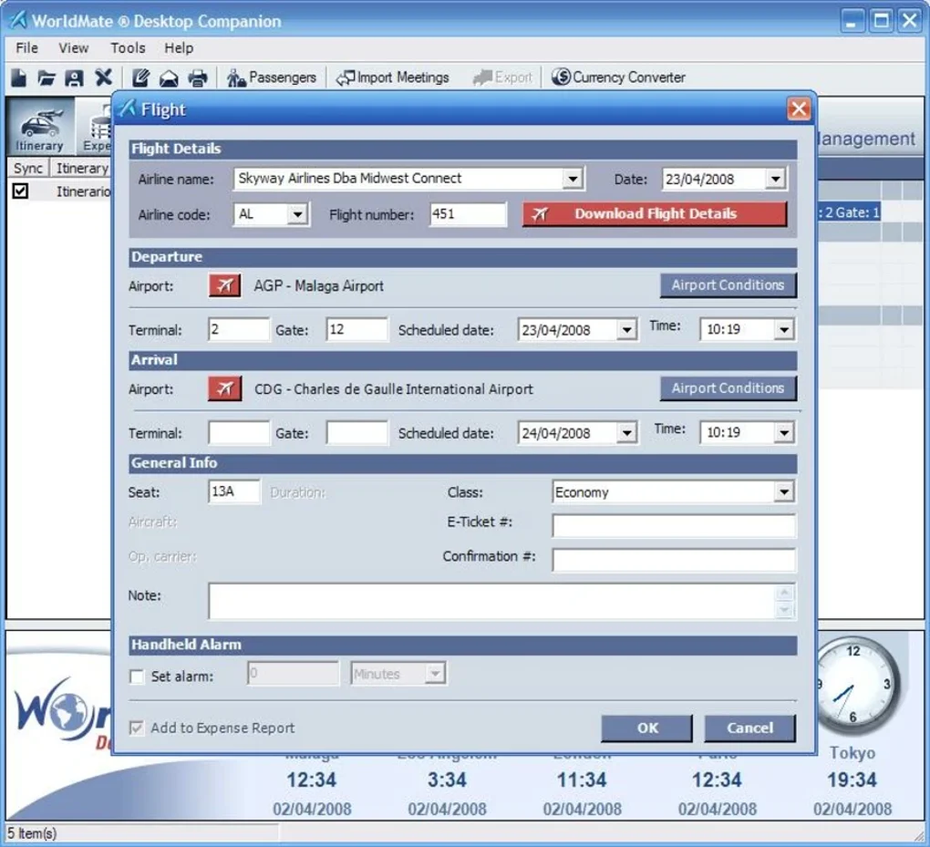Image resolution: width=930 pixels, height=847 pixels.
Task: Confirm the flight with OK
Action: (x=646, y=728)
